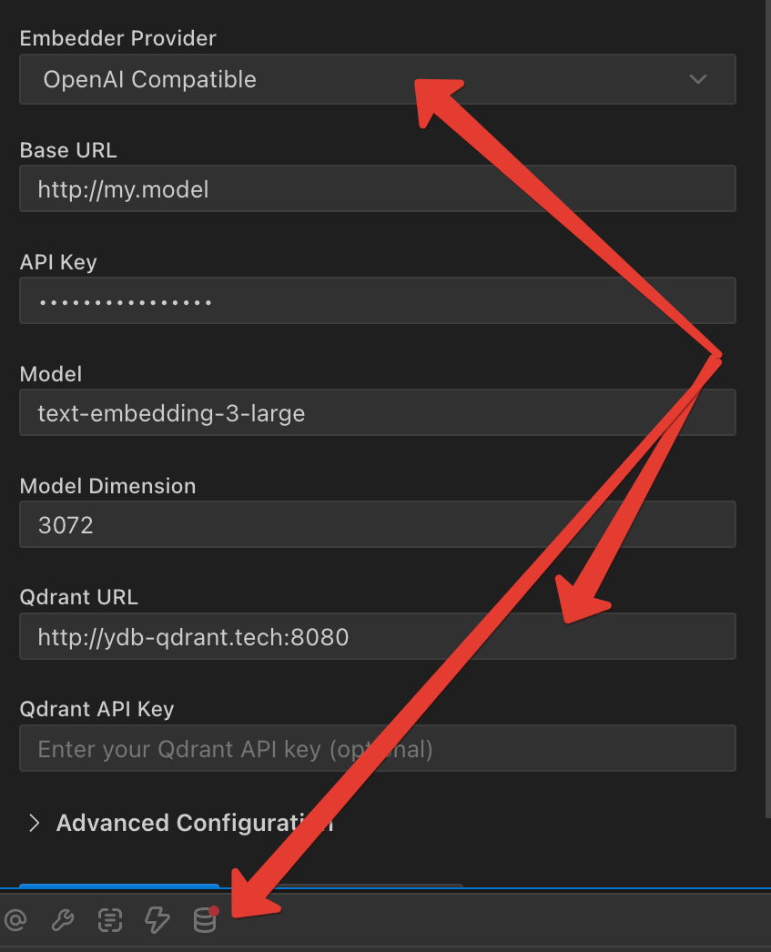Open the wrench tools icon
The height and width of the screenshot is (952, 771).
tap(62, 920)
